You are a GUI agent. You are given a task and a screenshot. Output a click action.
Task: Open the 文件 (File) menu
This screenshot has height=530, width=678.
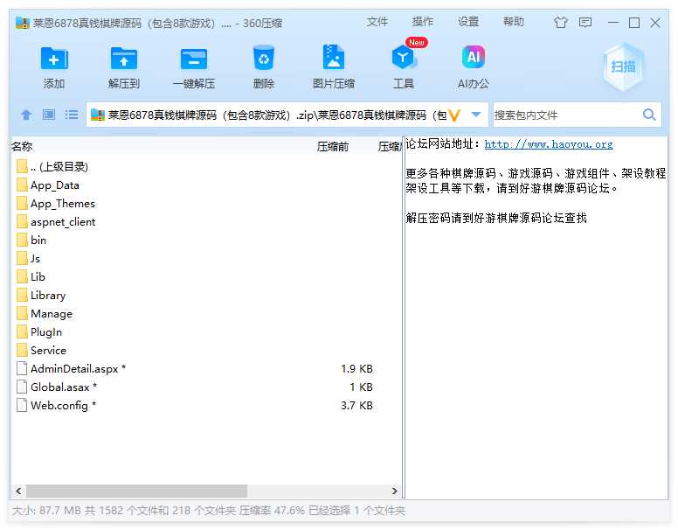[377, 22]
